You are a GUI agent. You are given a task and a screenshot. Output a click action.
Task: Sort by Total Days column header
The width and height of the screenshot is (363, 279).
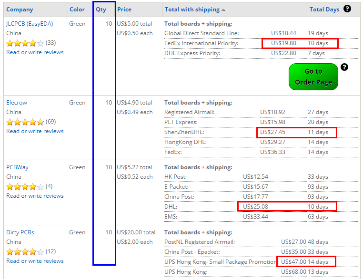(x=324, y=10)
